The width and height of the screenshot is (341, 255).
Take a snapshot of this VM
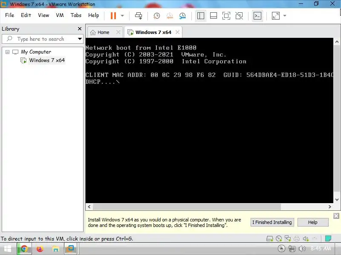coord(156,16)
